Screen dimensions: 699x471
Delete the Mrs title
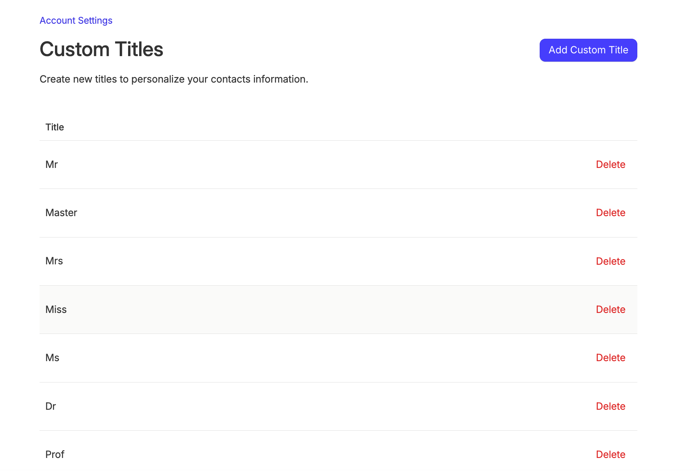(x=610, y=261)
